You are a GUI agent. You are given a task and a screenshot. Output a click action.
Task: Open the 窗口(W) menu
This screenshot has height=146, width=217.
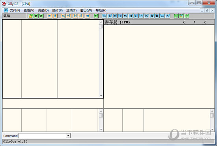tap(86, 11)
